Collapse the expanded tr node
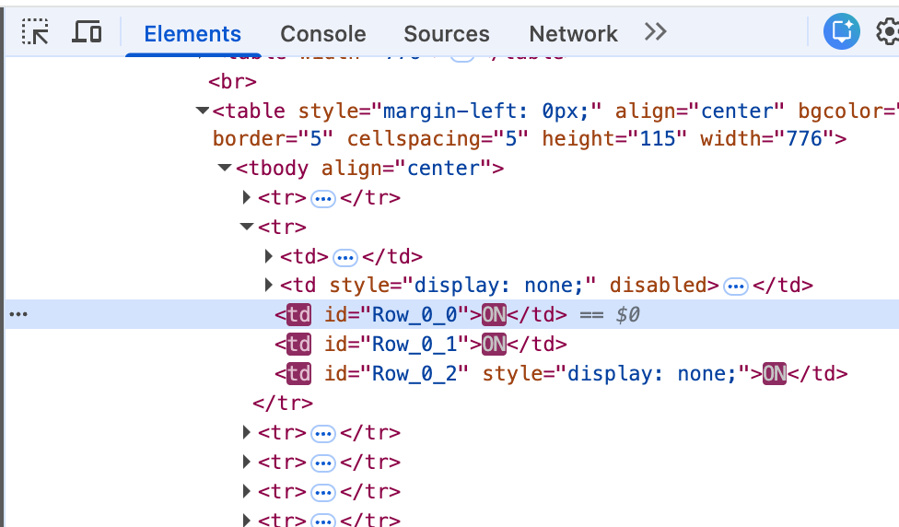 click(247, 227)
